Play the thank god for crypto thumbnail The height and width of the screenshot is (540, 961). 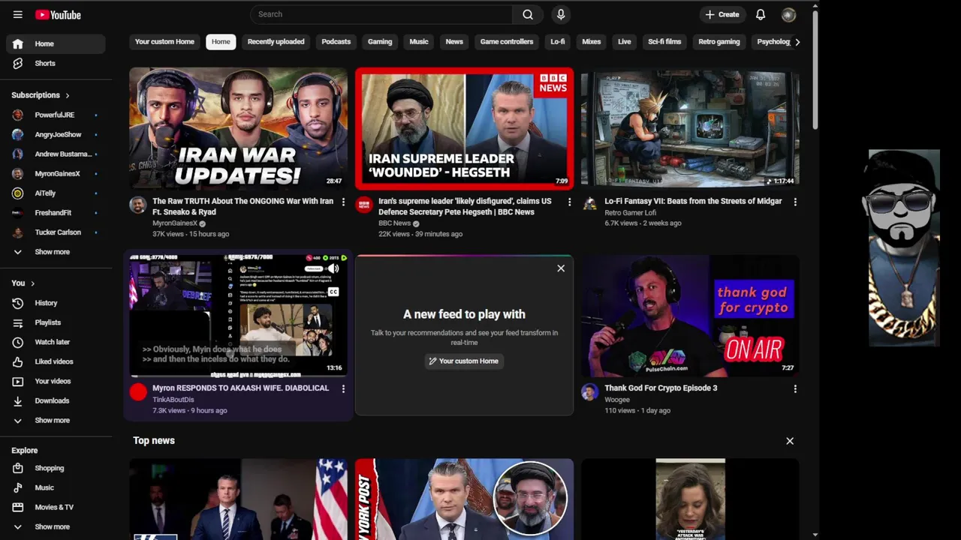[x=690, y=316]
